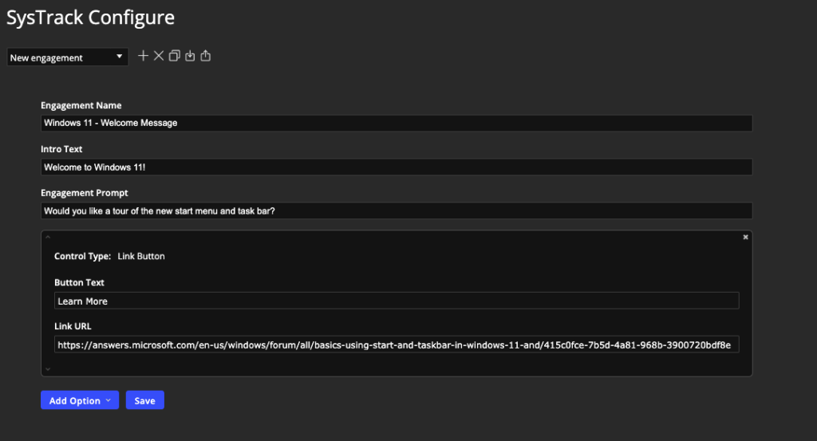Edit the Learn More button text field
Image resolution: width=817 pixels, height=441 pixels.
[397, 301]
